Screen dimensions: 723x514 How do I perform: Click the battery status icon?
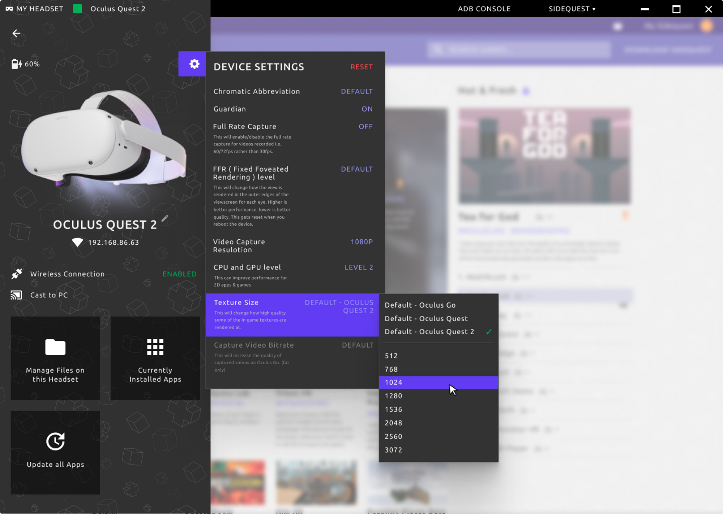pos(17,64)
